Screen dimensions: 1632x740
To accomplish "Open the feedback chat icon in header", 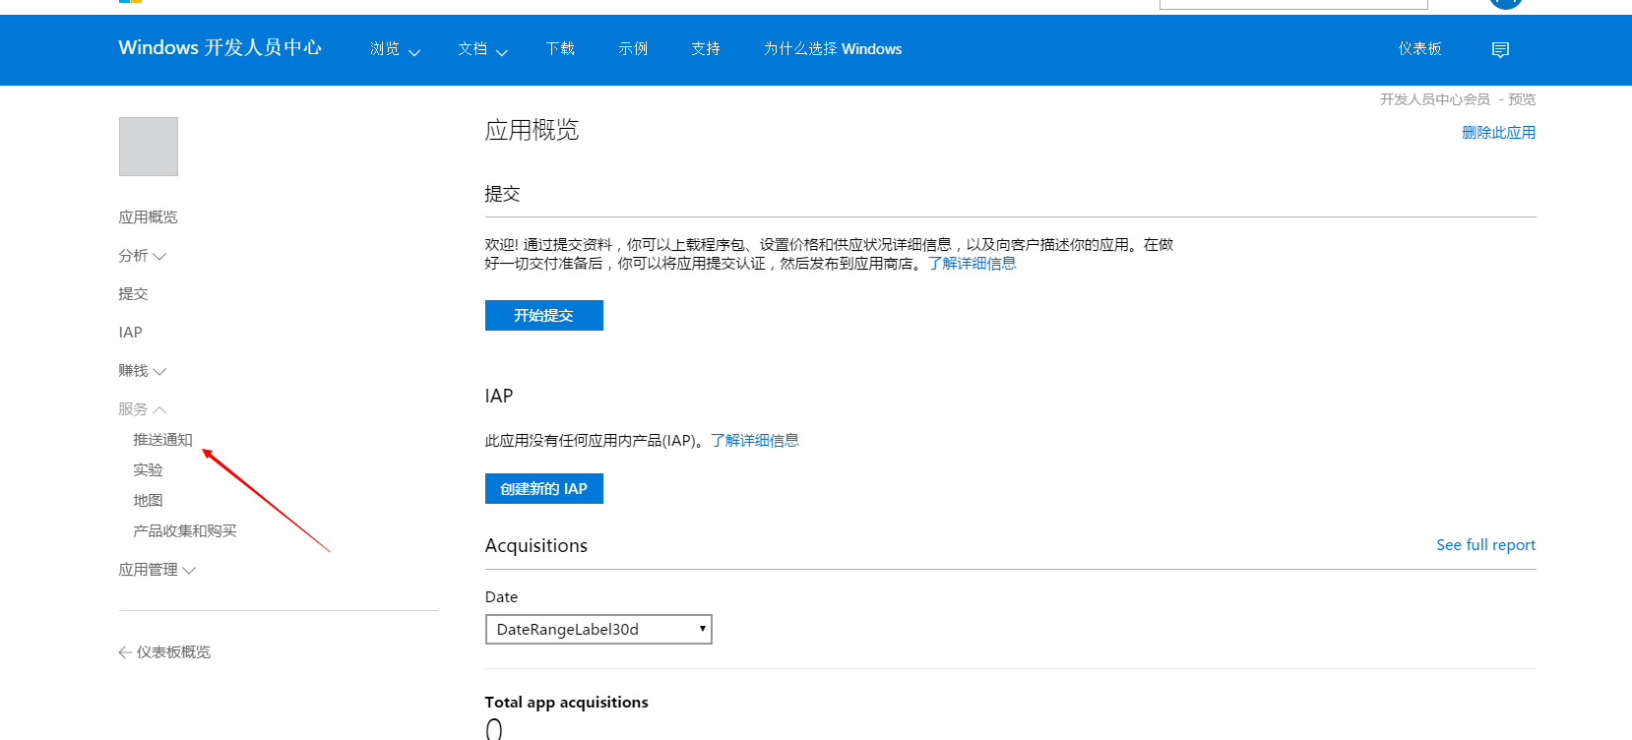I will click(x=1500, y=49).
